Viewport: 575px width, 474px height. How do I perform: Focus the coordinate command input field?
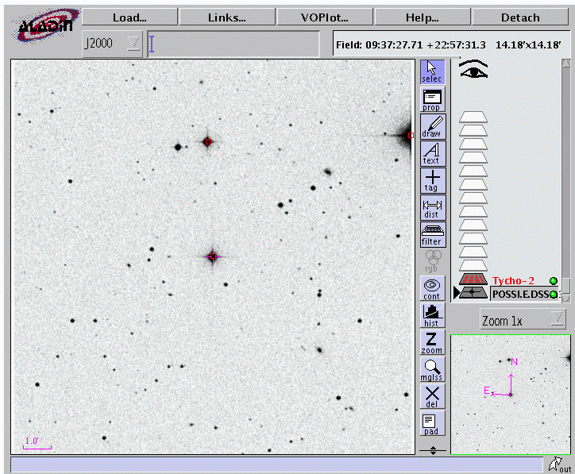tap(233, 44)
